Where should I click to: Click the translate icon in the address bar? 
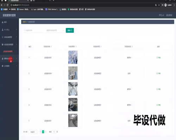[156, 5]
